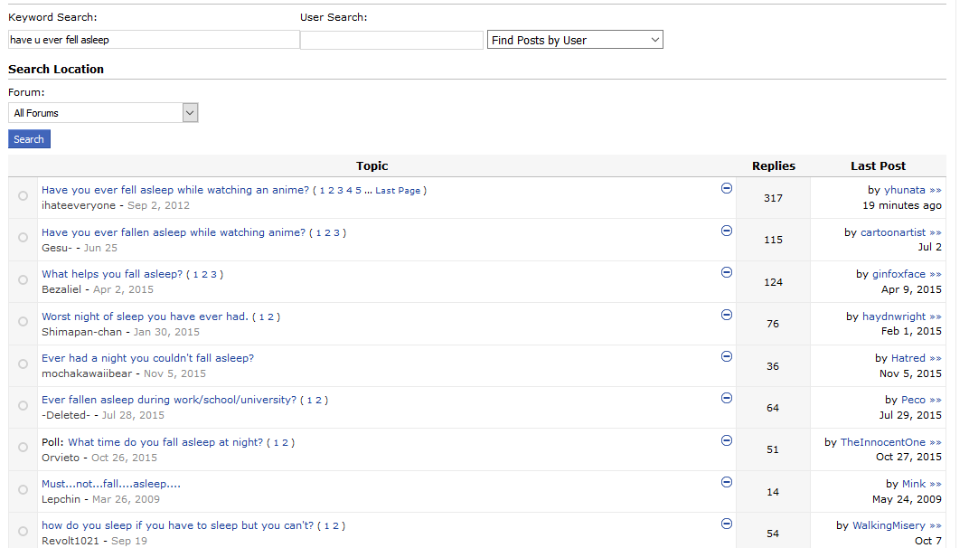The height and width of the screenshot is (548, 969).
Task: Jump to last post arrow beside cartoonartist
Action: click(x=936, y=232)
